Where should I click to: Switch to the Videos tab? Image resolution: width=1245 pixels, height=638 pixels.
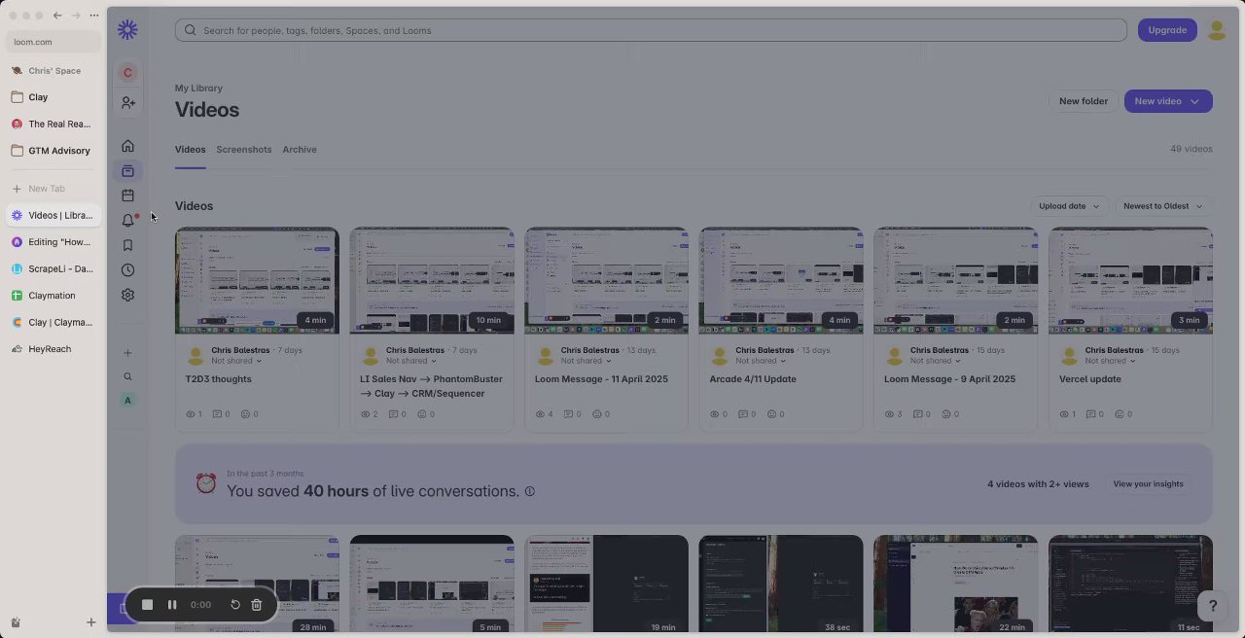click(190, 150)
